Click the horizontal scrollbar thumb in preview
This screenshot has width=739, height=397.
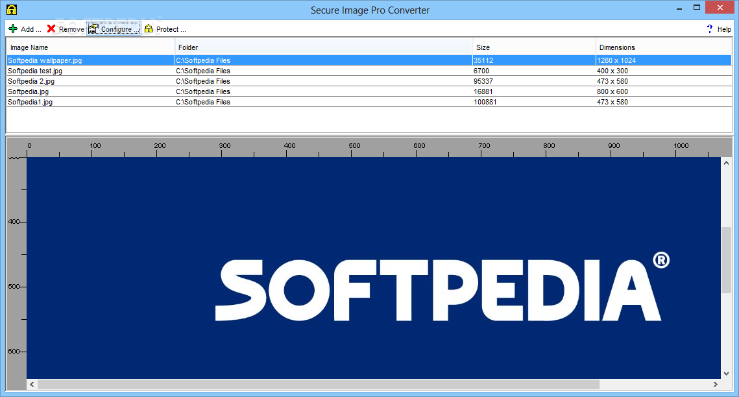pos(319,384)
